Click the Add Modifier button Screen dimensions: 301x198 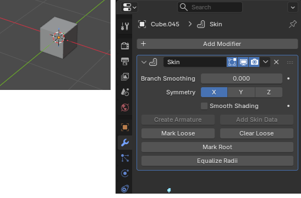click(217, 44)
